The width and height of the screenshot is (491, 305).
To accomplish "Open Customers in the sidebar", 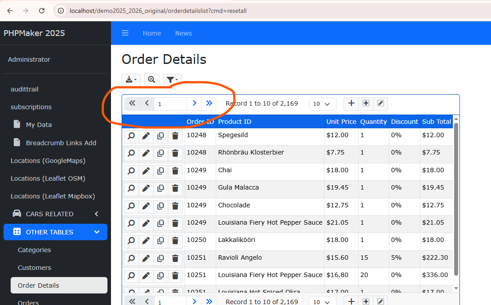I will (x=34, y=268).
